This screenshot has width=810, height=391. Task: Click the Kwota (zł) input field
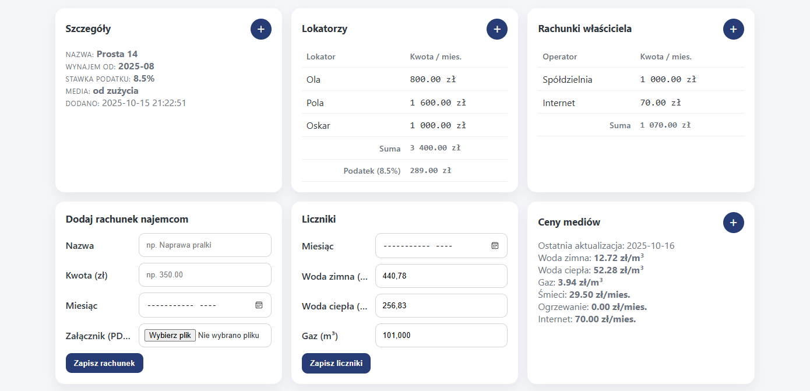tap(205, 275)
